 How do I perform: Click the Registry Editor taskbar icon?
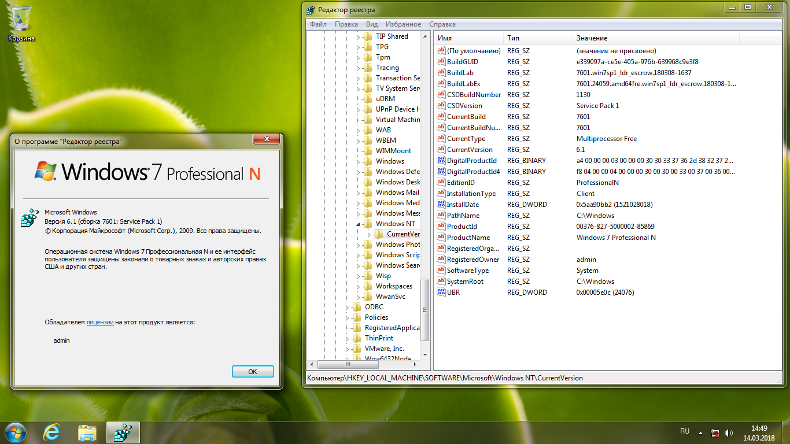tap(123, 432)
